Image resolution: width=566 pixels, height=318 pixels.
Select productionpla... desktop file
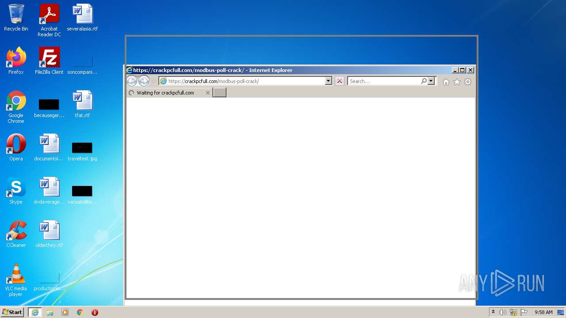49,282
